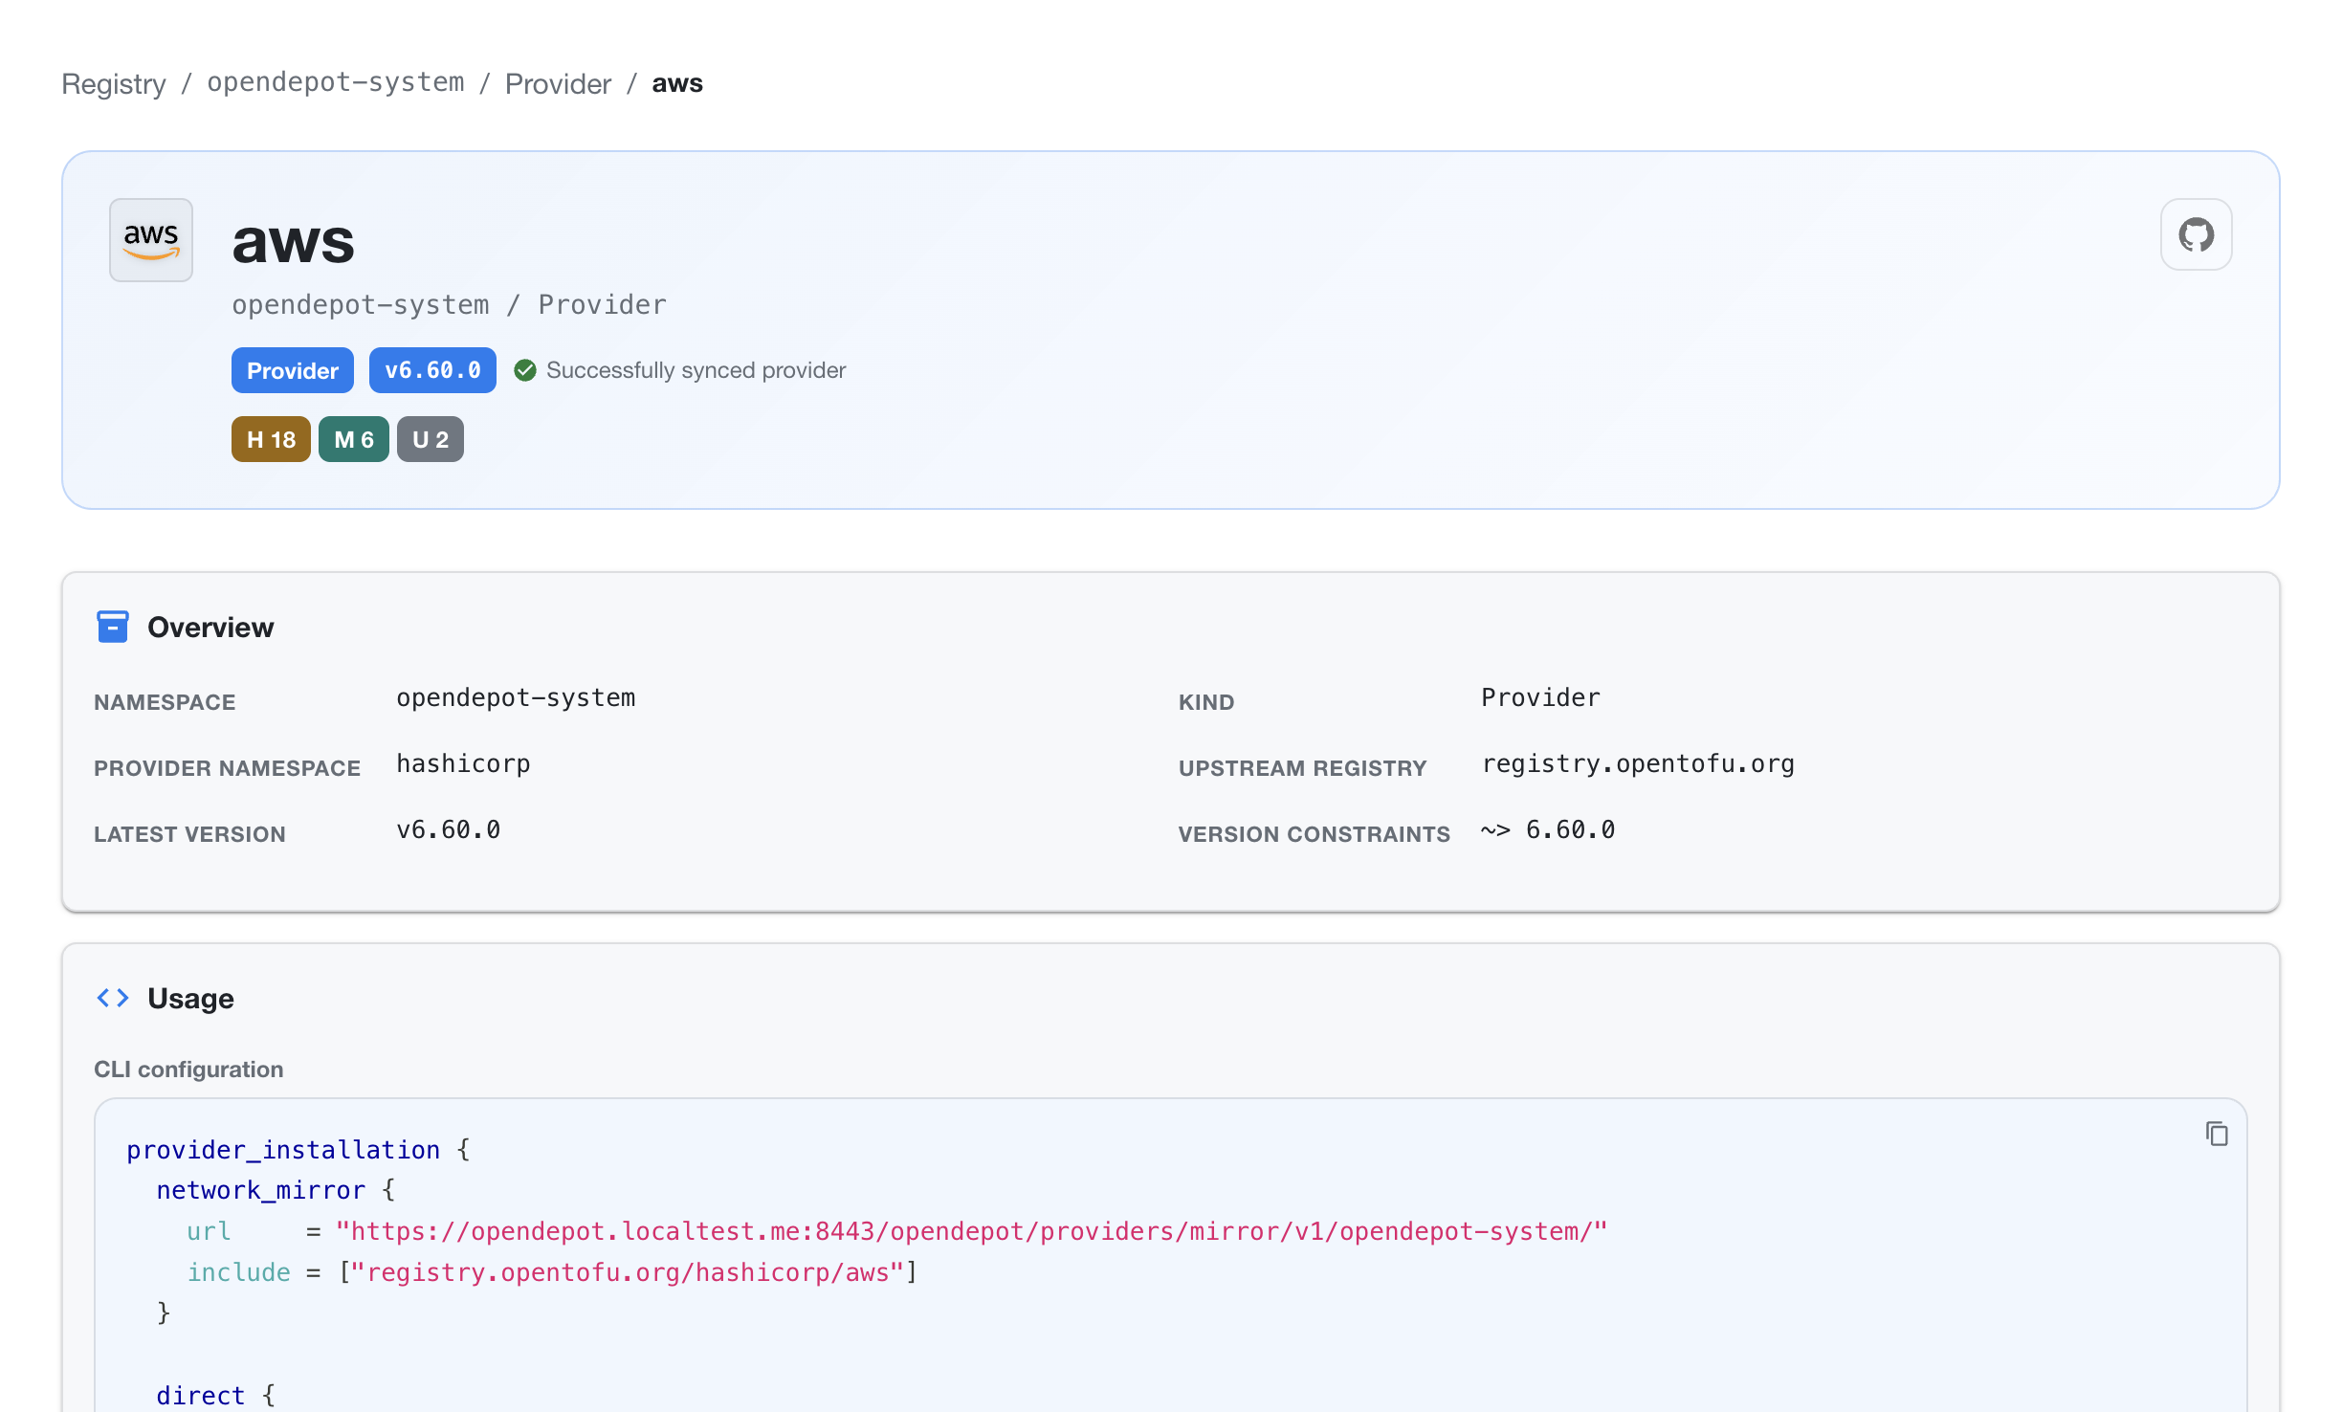This screenshot has width=2342, height=1412.
Task: Click the v6.60.0 version badge
Action: click(x=432, y=370)
